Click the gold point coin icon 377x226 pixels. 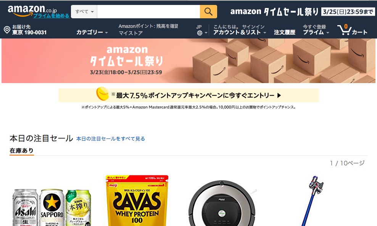[x=102, y=94]
